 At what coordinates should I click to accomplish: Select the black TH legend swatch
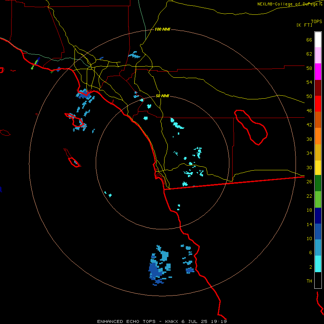tap(318, 280)
